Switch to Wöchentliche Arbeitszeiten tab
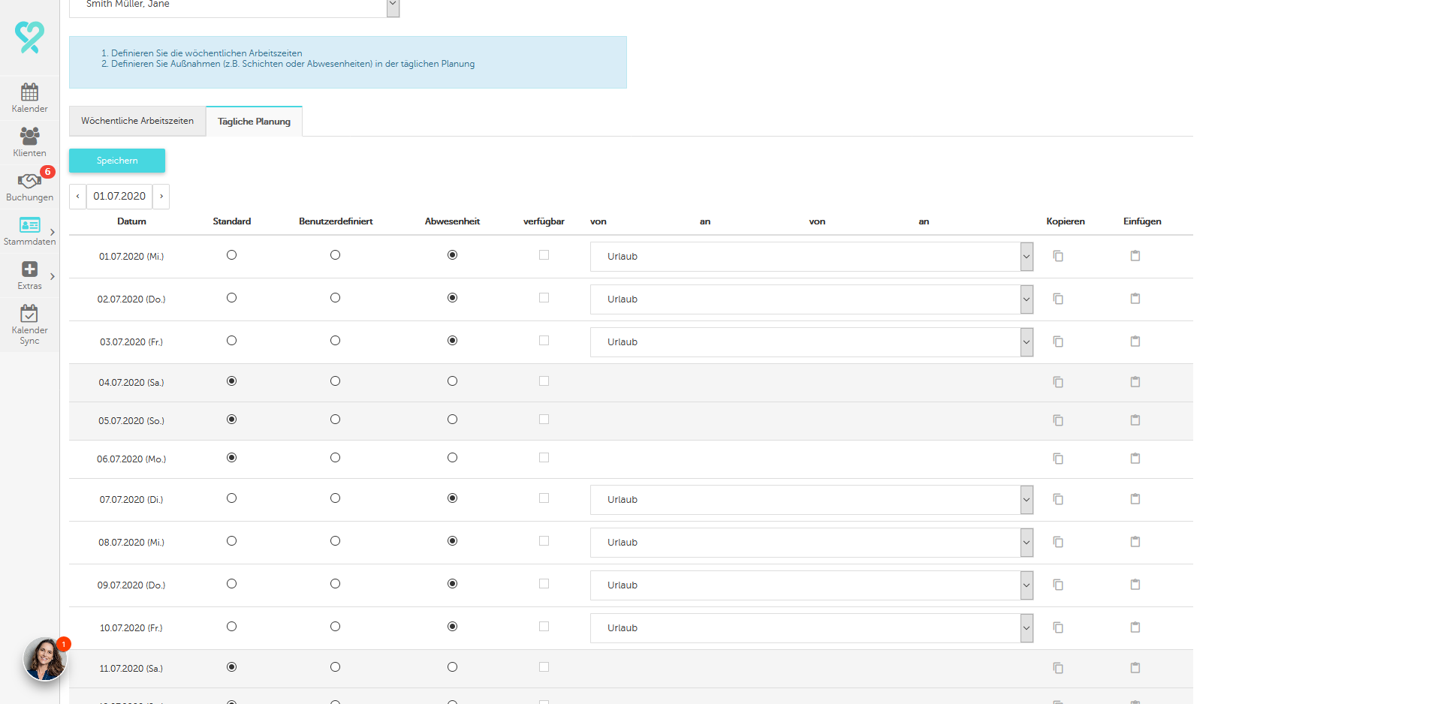The width and height of the screenshot is (1429, 704). tap(137, 121)
